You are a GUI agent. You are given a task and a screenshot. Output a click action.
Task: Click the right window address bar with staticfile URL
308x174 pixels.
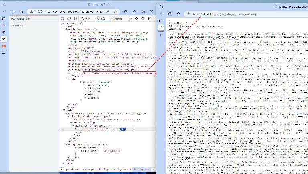click(x=225, y=14)
